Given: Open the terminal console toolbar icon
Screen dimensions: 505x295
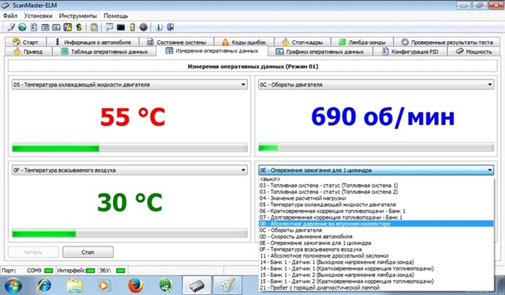Looking at the screenshot, I should (x=120, y=27).
